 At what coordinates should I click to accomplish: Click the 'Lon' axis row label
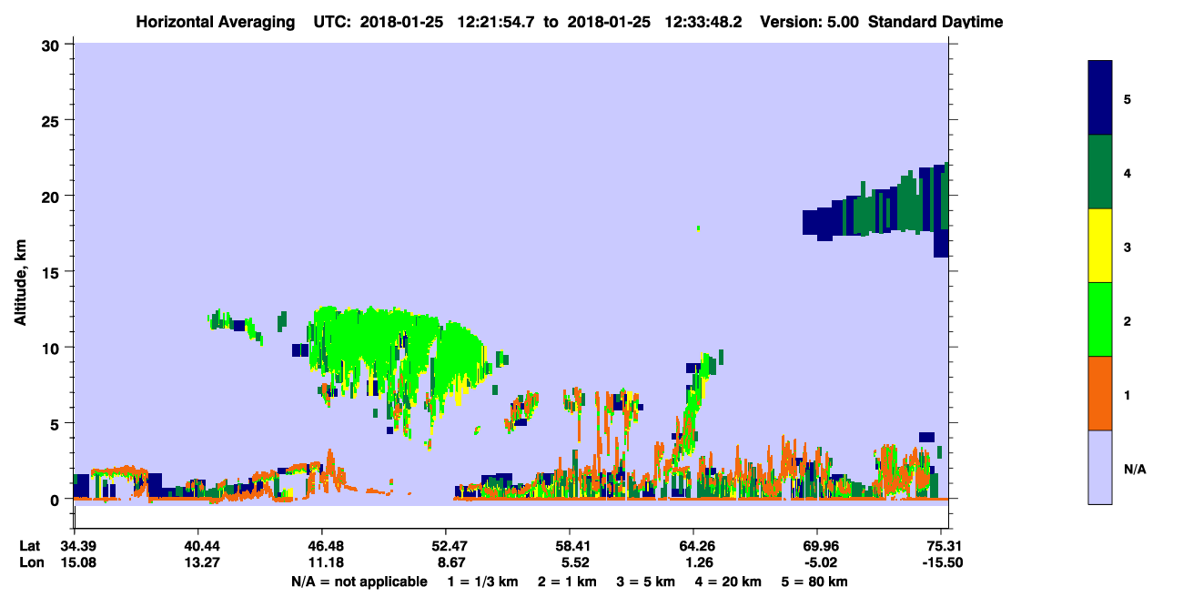click(31, 562)
